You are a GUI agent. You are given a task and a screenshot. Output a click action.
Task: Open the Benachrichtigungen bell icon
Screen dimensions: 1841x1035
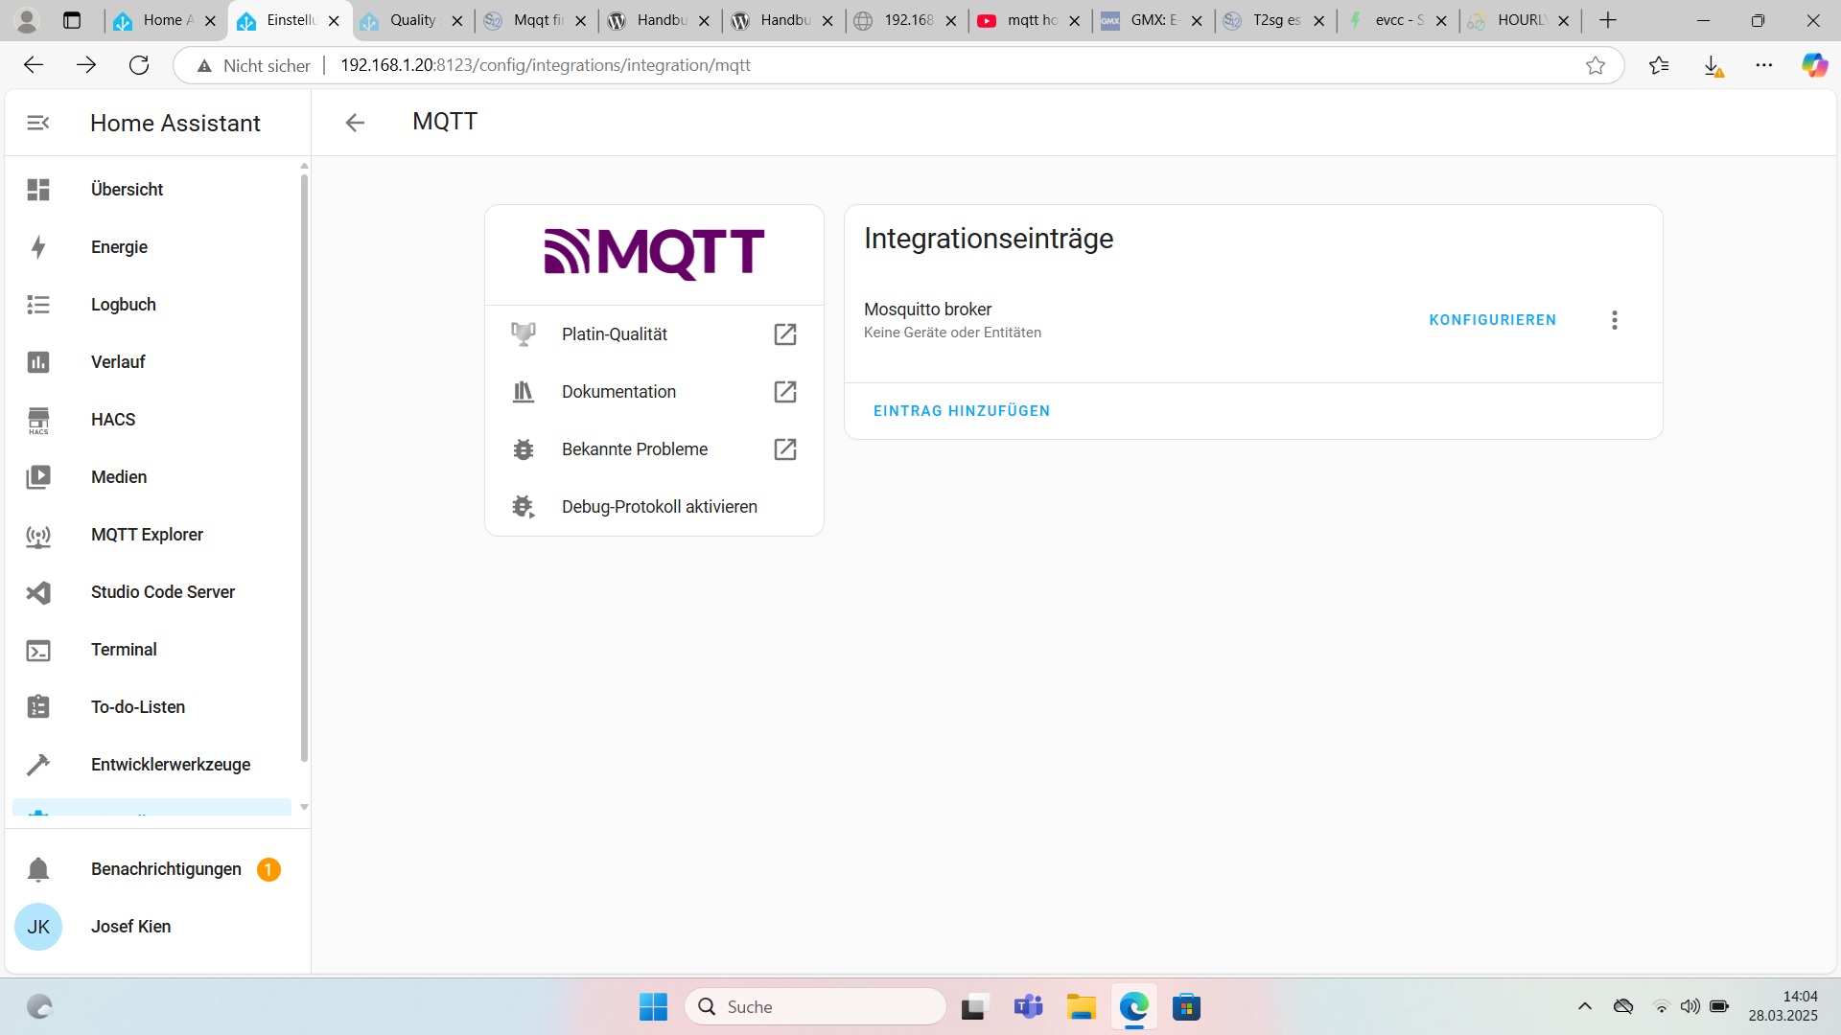click(38, 869)
